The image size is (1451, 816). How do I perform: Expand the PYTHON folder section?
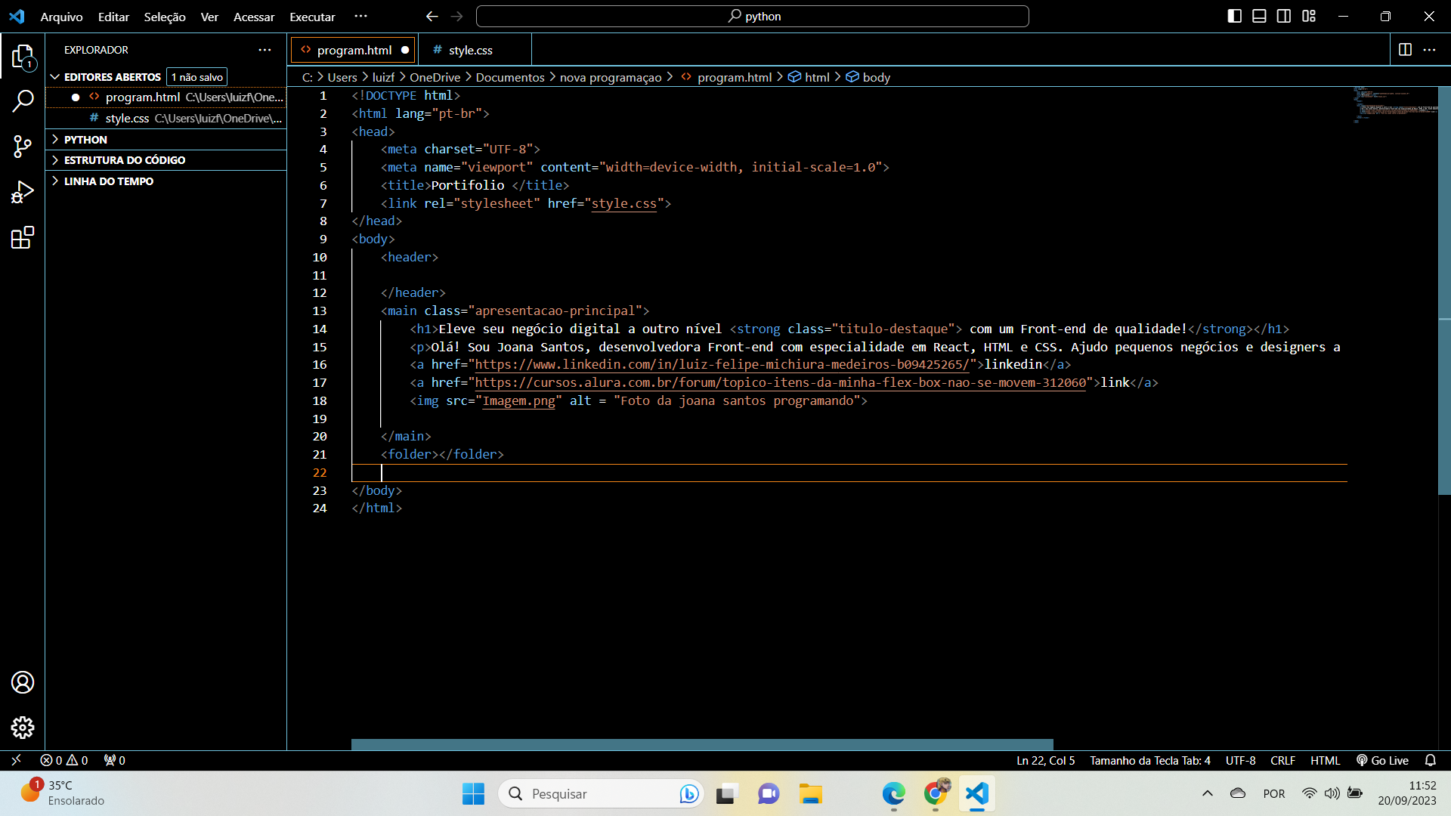pyautogui.click(x=85, y=140)
